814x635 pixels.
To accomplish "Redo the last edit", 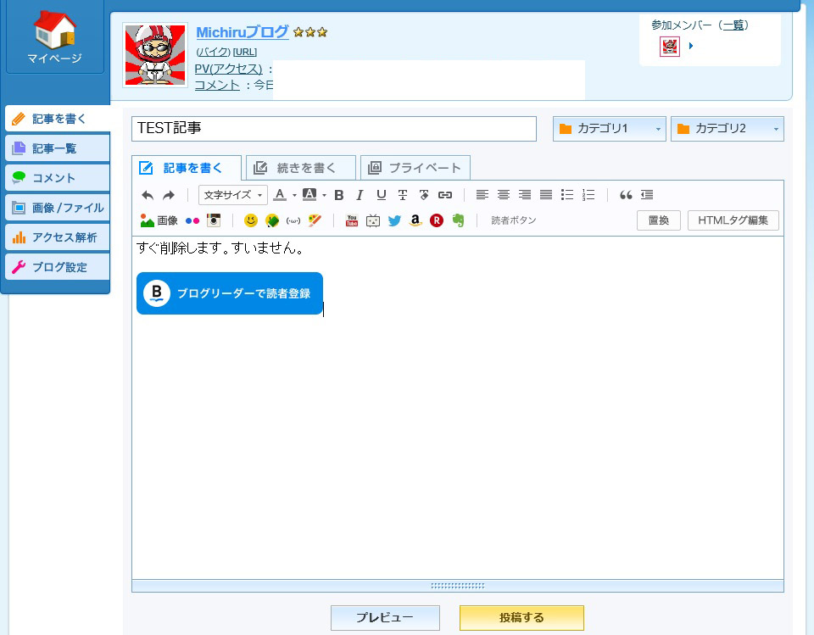I will pyautogui.click(x=169, y=195).
